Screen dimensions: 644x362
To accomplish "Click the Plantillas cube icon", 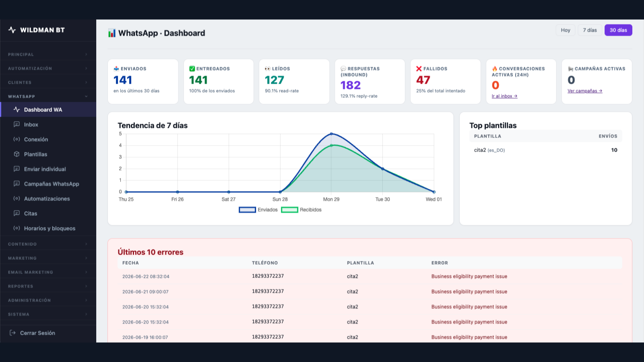I will (17, 154).
